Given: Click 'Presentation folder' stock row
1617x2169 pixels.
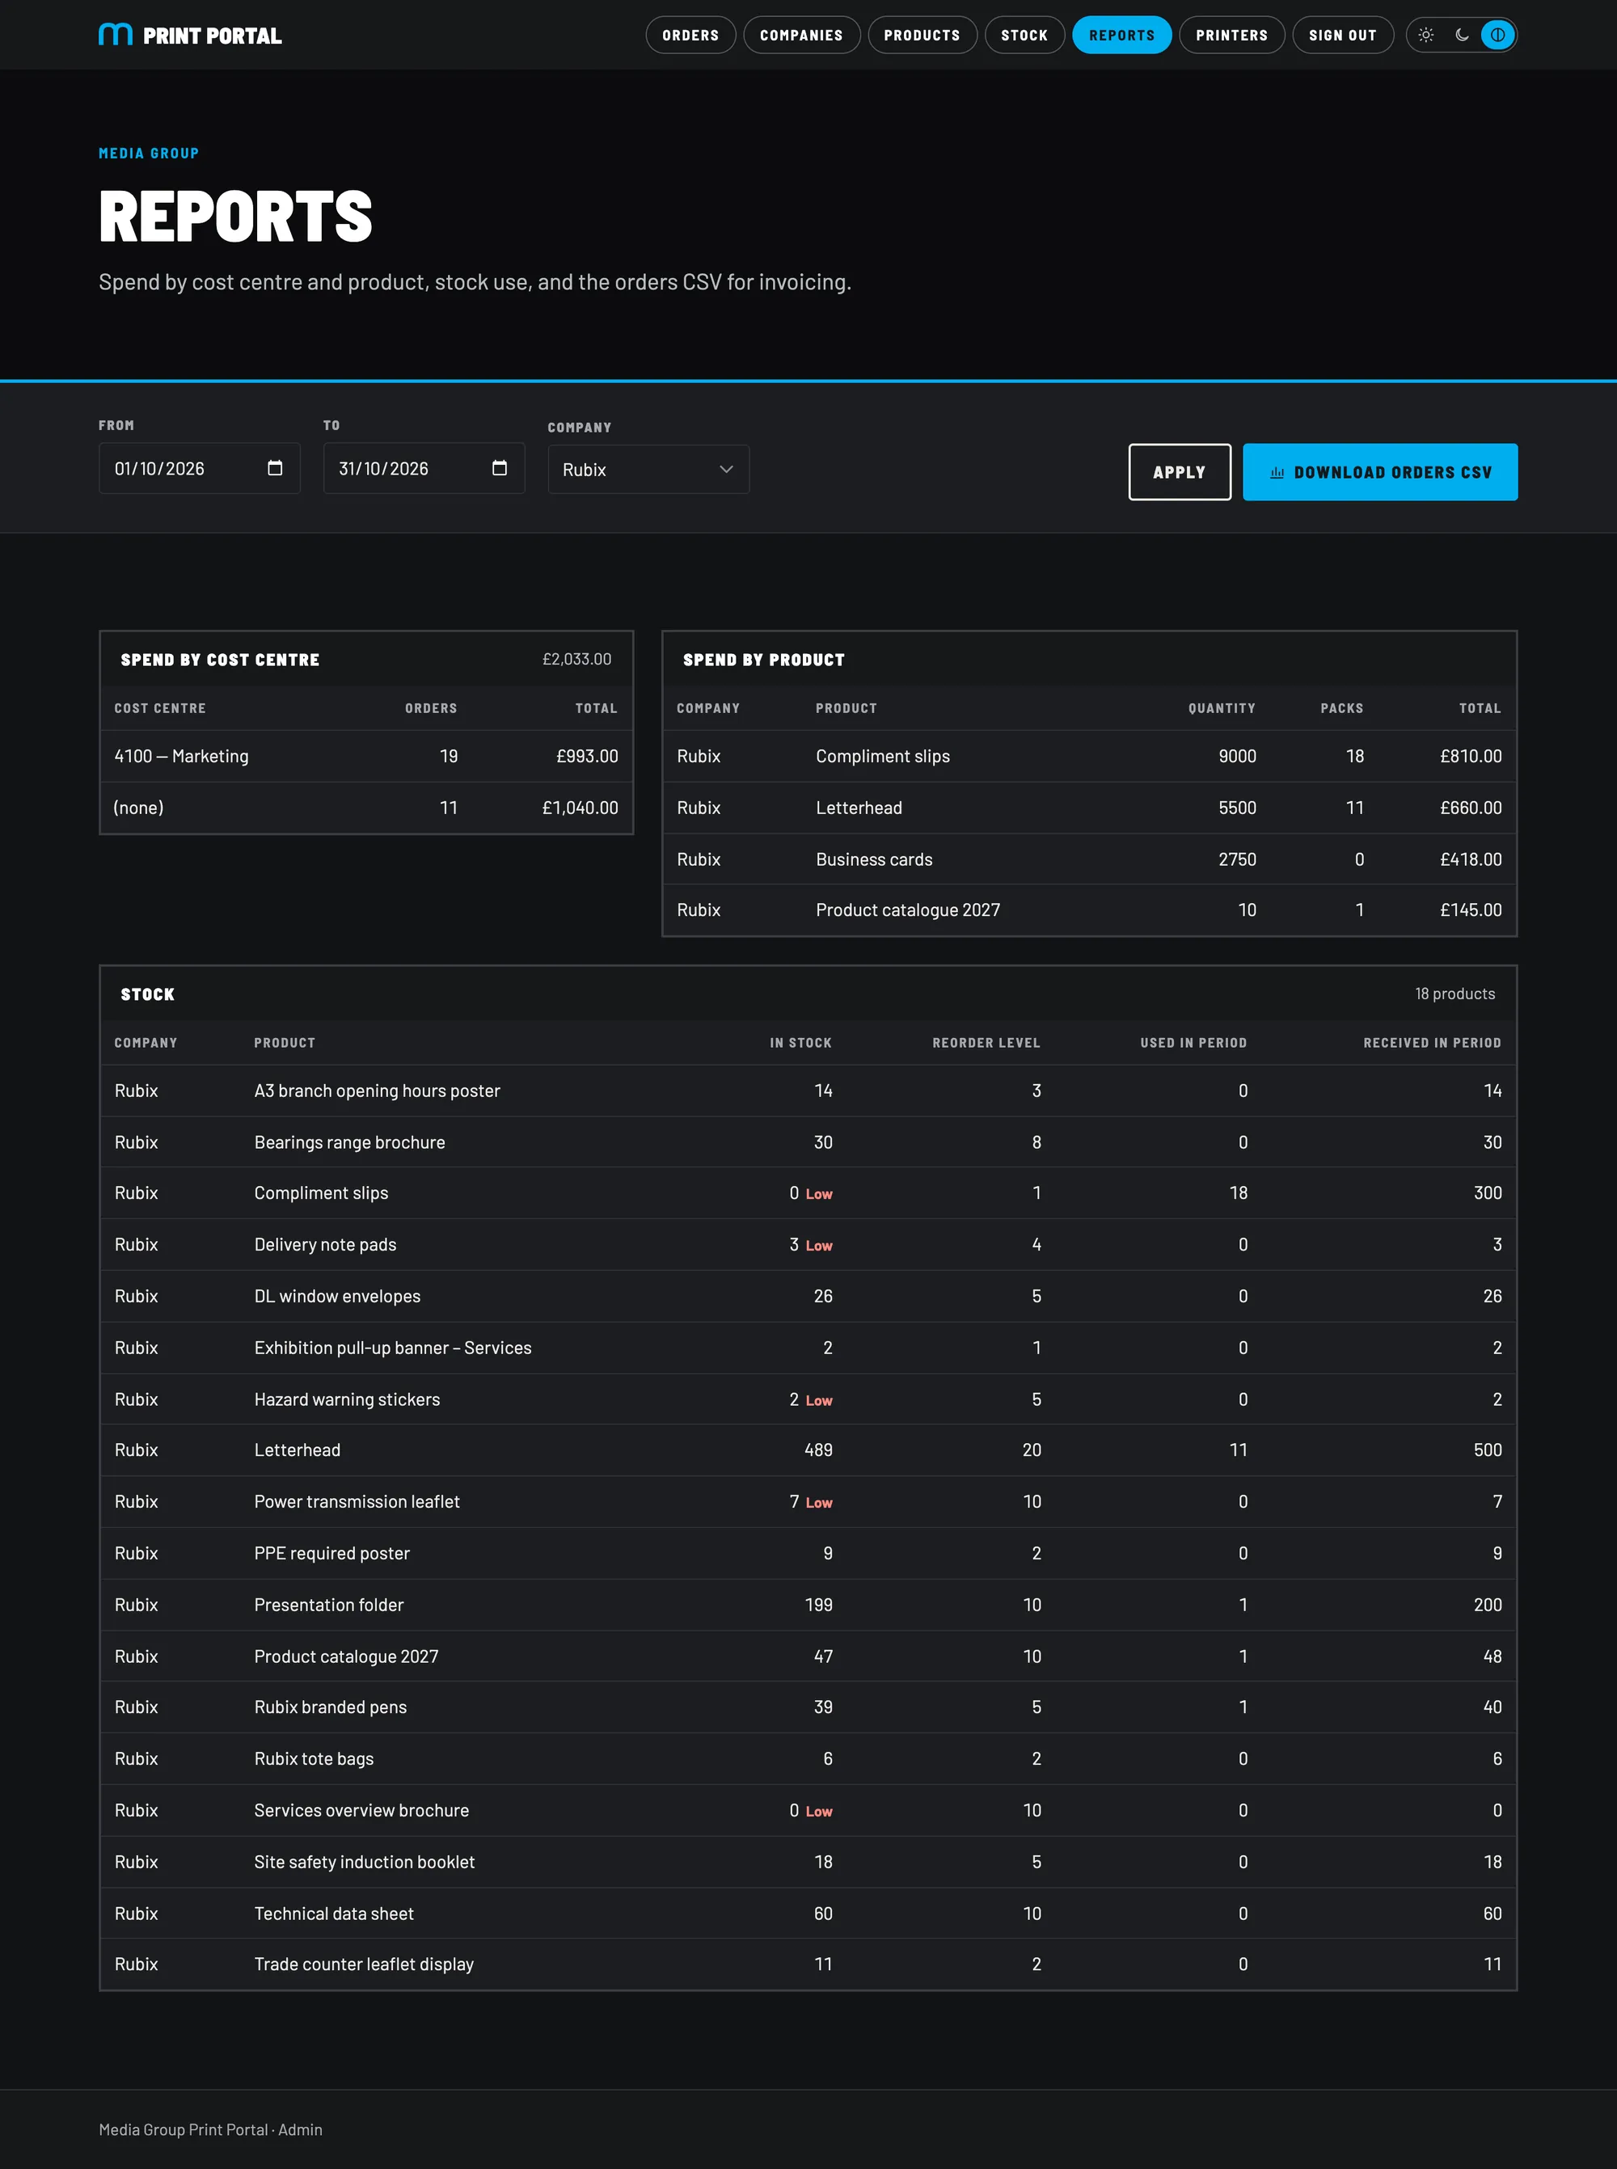Looking at the screenshot, I should (808, 1606).
